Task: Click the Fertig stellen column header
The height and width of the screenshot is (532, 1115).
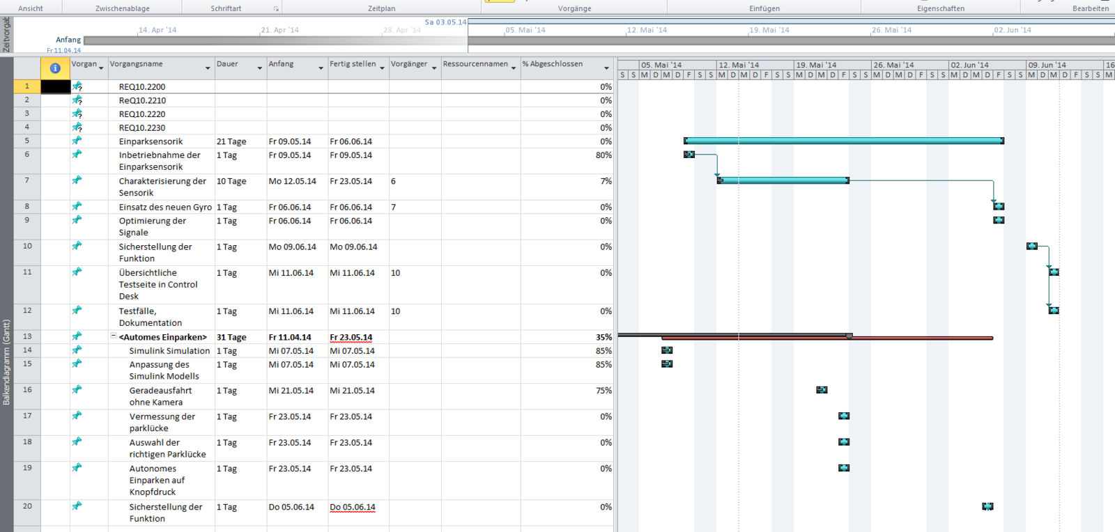Action: coord(353,64)
